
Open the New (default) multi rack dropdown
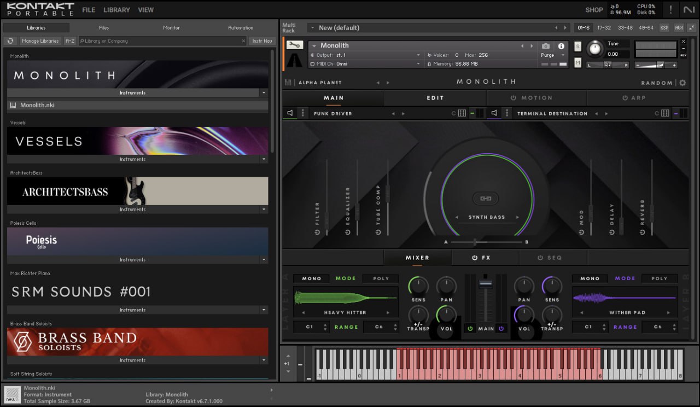(312, 28)
